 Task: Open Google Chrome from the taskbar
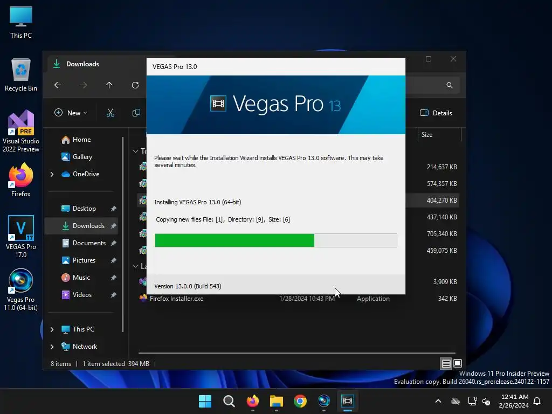300,401
